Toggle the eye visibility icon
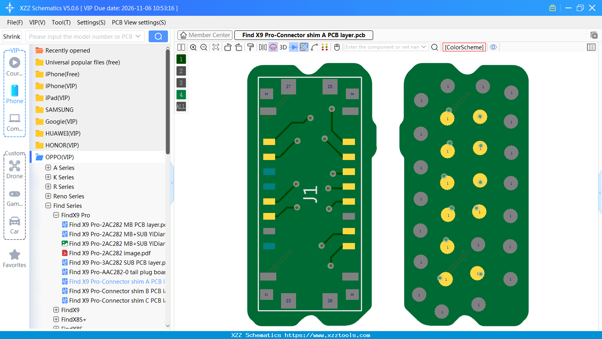 pyautogui.click(x=493, y=47)
